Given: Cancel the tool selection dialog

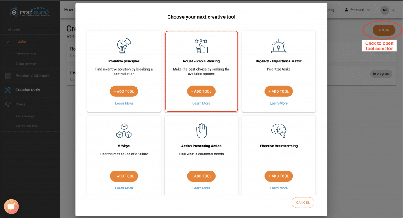Looking at the screenshot, I should coord(303,202).
